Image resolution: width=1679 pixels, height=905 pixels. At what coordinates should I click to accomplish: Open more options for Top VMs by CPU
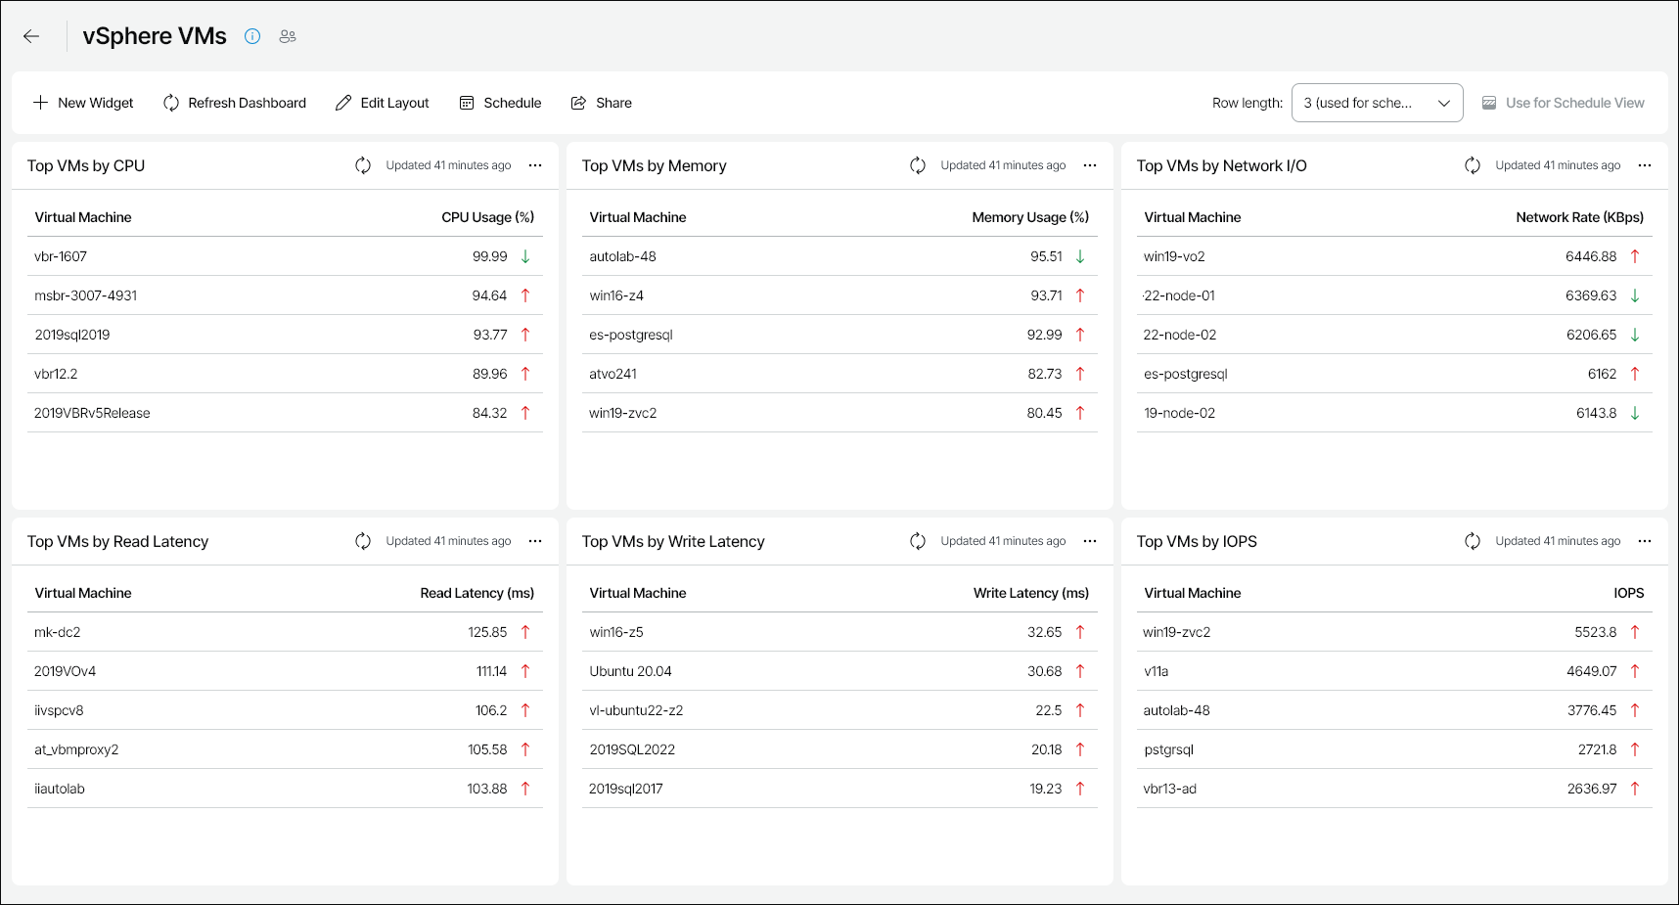click(x=535, y=165)
